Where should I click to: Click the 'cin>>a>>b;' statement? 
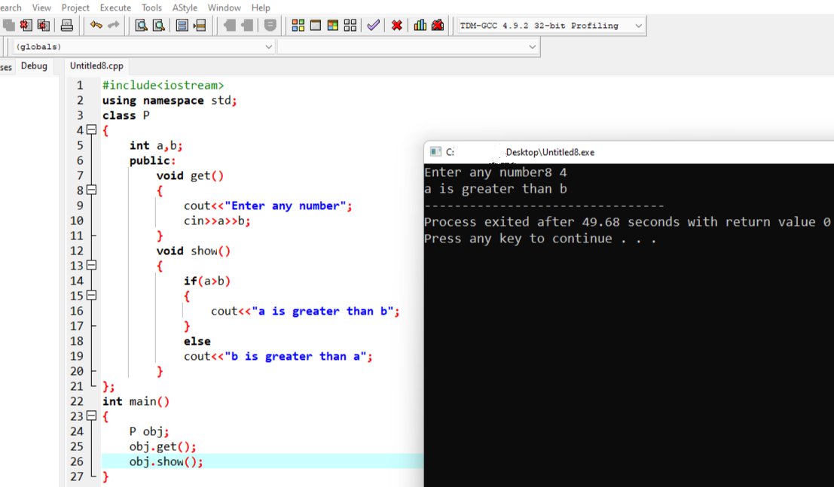coord(217,220)
